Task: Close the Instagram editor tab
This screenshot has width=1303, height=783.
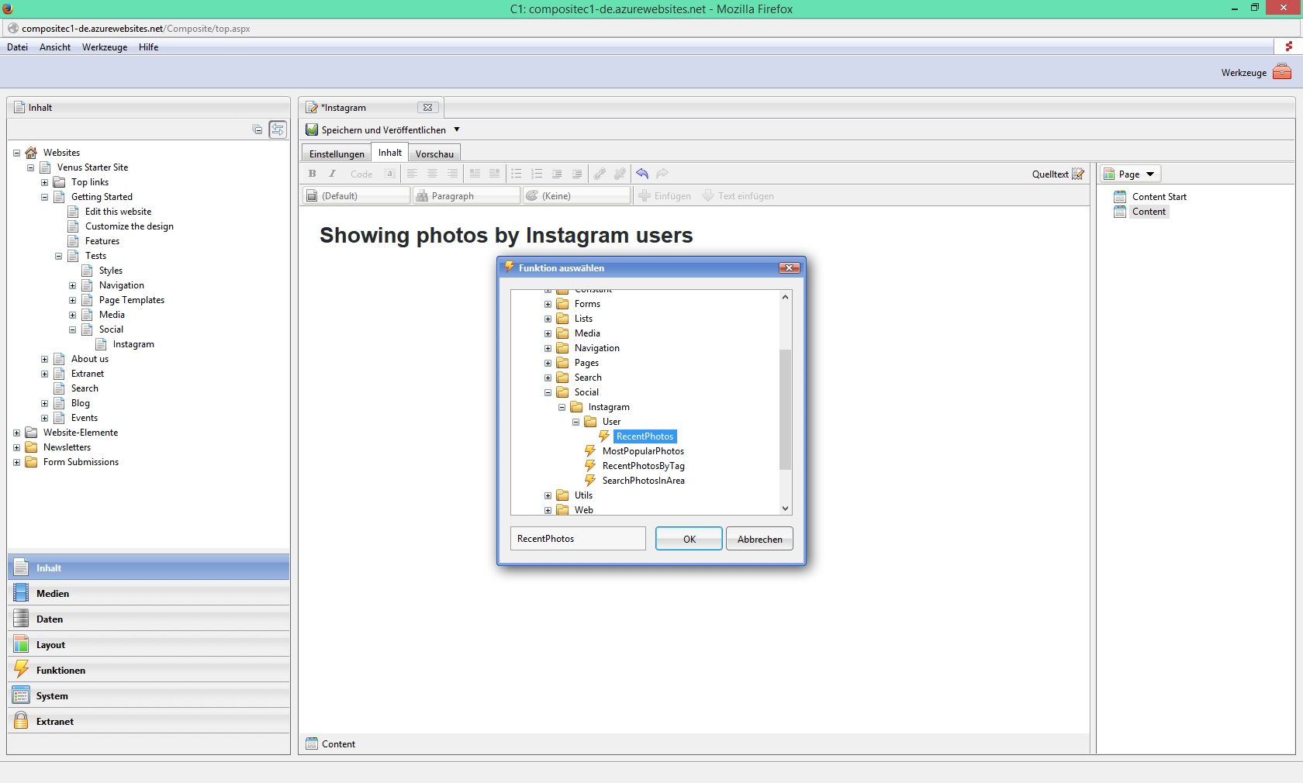Action: 427,108
